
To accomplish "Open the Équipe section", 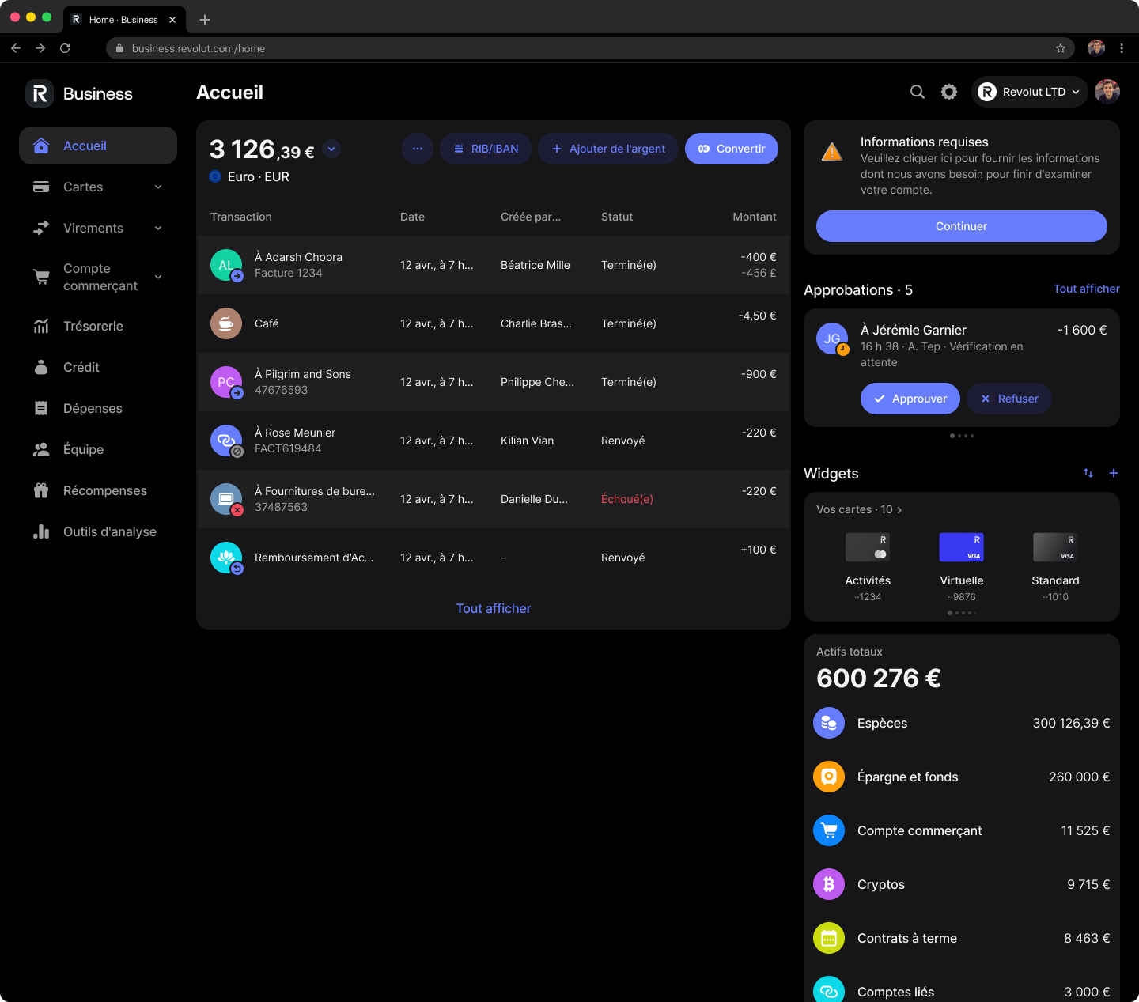I will point(40,449).
